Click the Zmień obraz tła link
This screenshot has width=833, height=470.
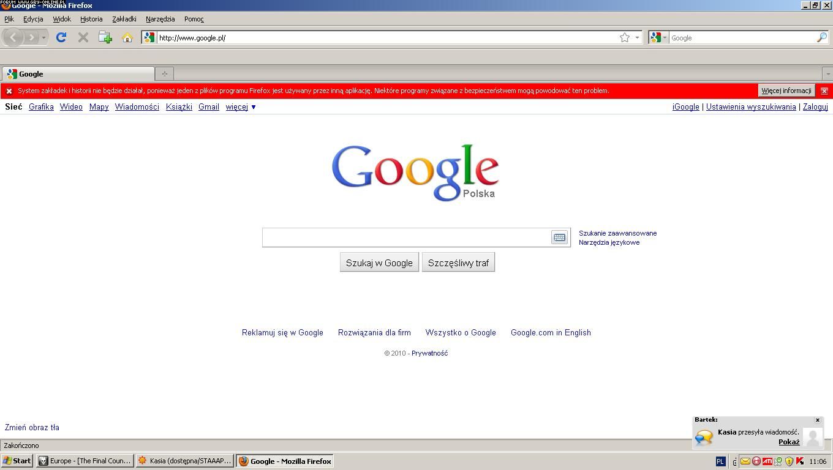point(32,427)
